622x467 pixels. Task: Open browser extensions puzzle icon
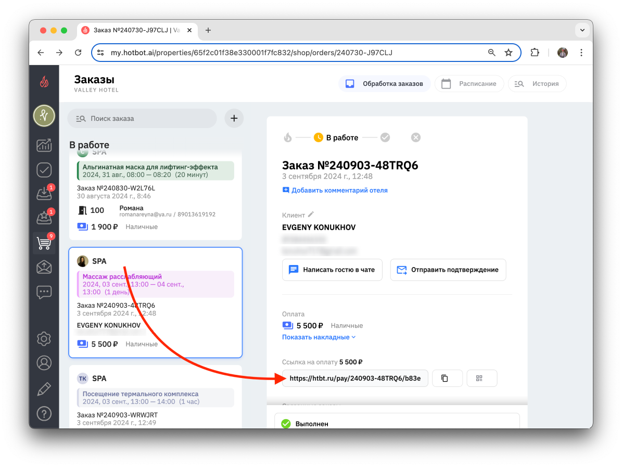coord(535,53)
